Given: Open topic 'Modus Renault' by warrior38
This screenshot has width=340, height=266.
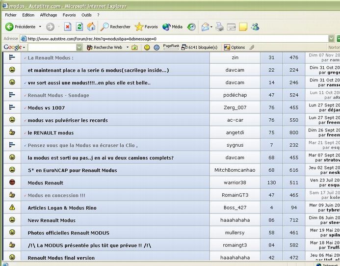Looking at the screenshot, I should (46, 183).
